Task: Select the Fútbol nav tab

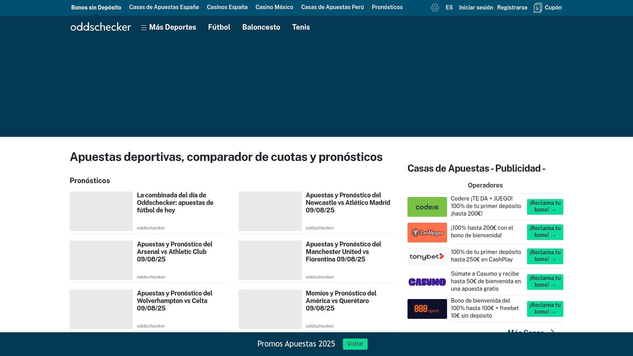Action: [x=219, y=27]
